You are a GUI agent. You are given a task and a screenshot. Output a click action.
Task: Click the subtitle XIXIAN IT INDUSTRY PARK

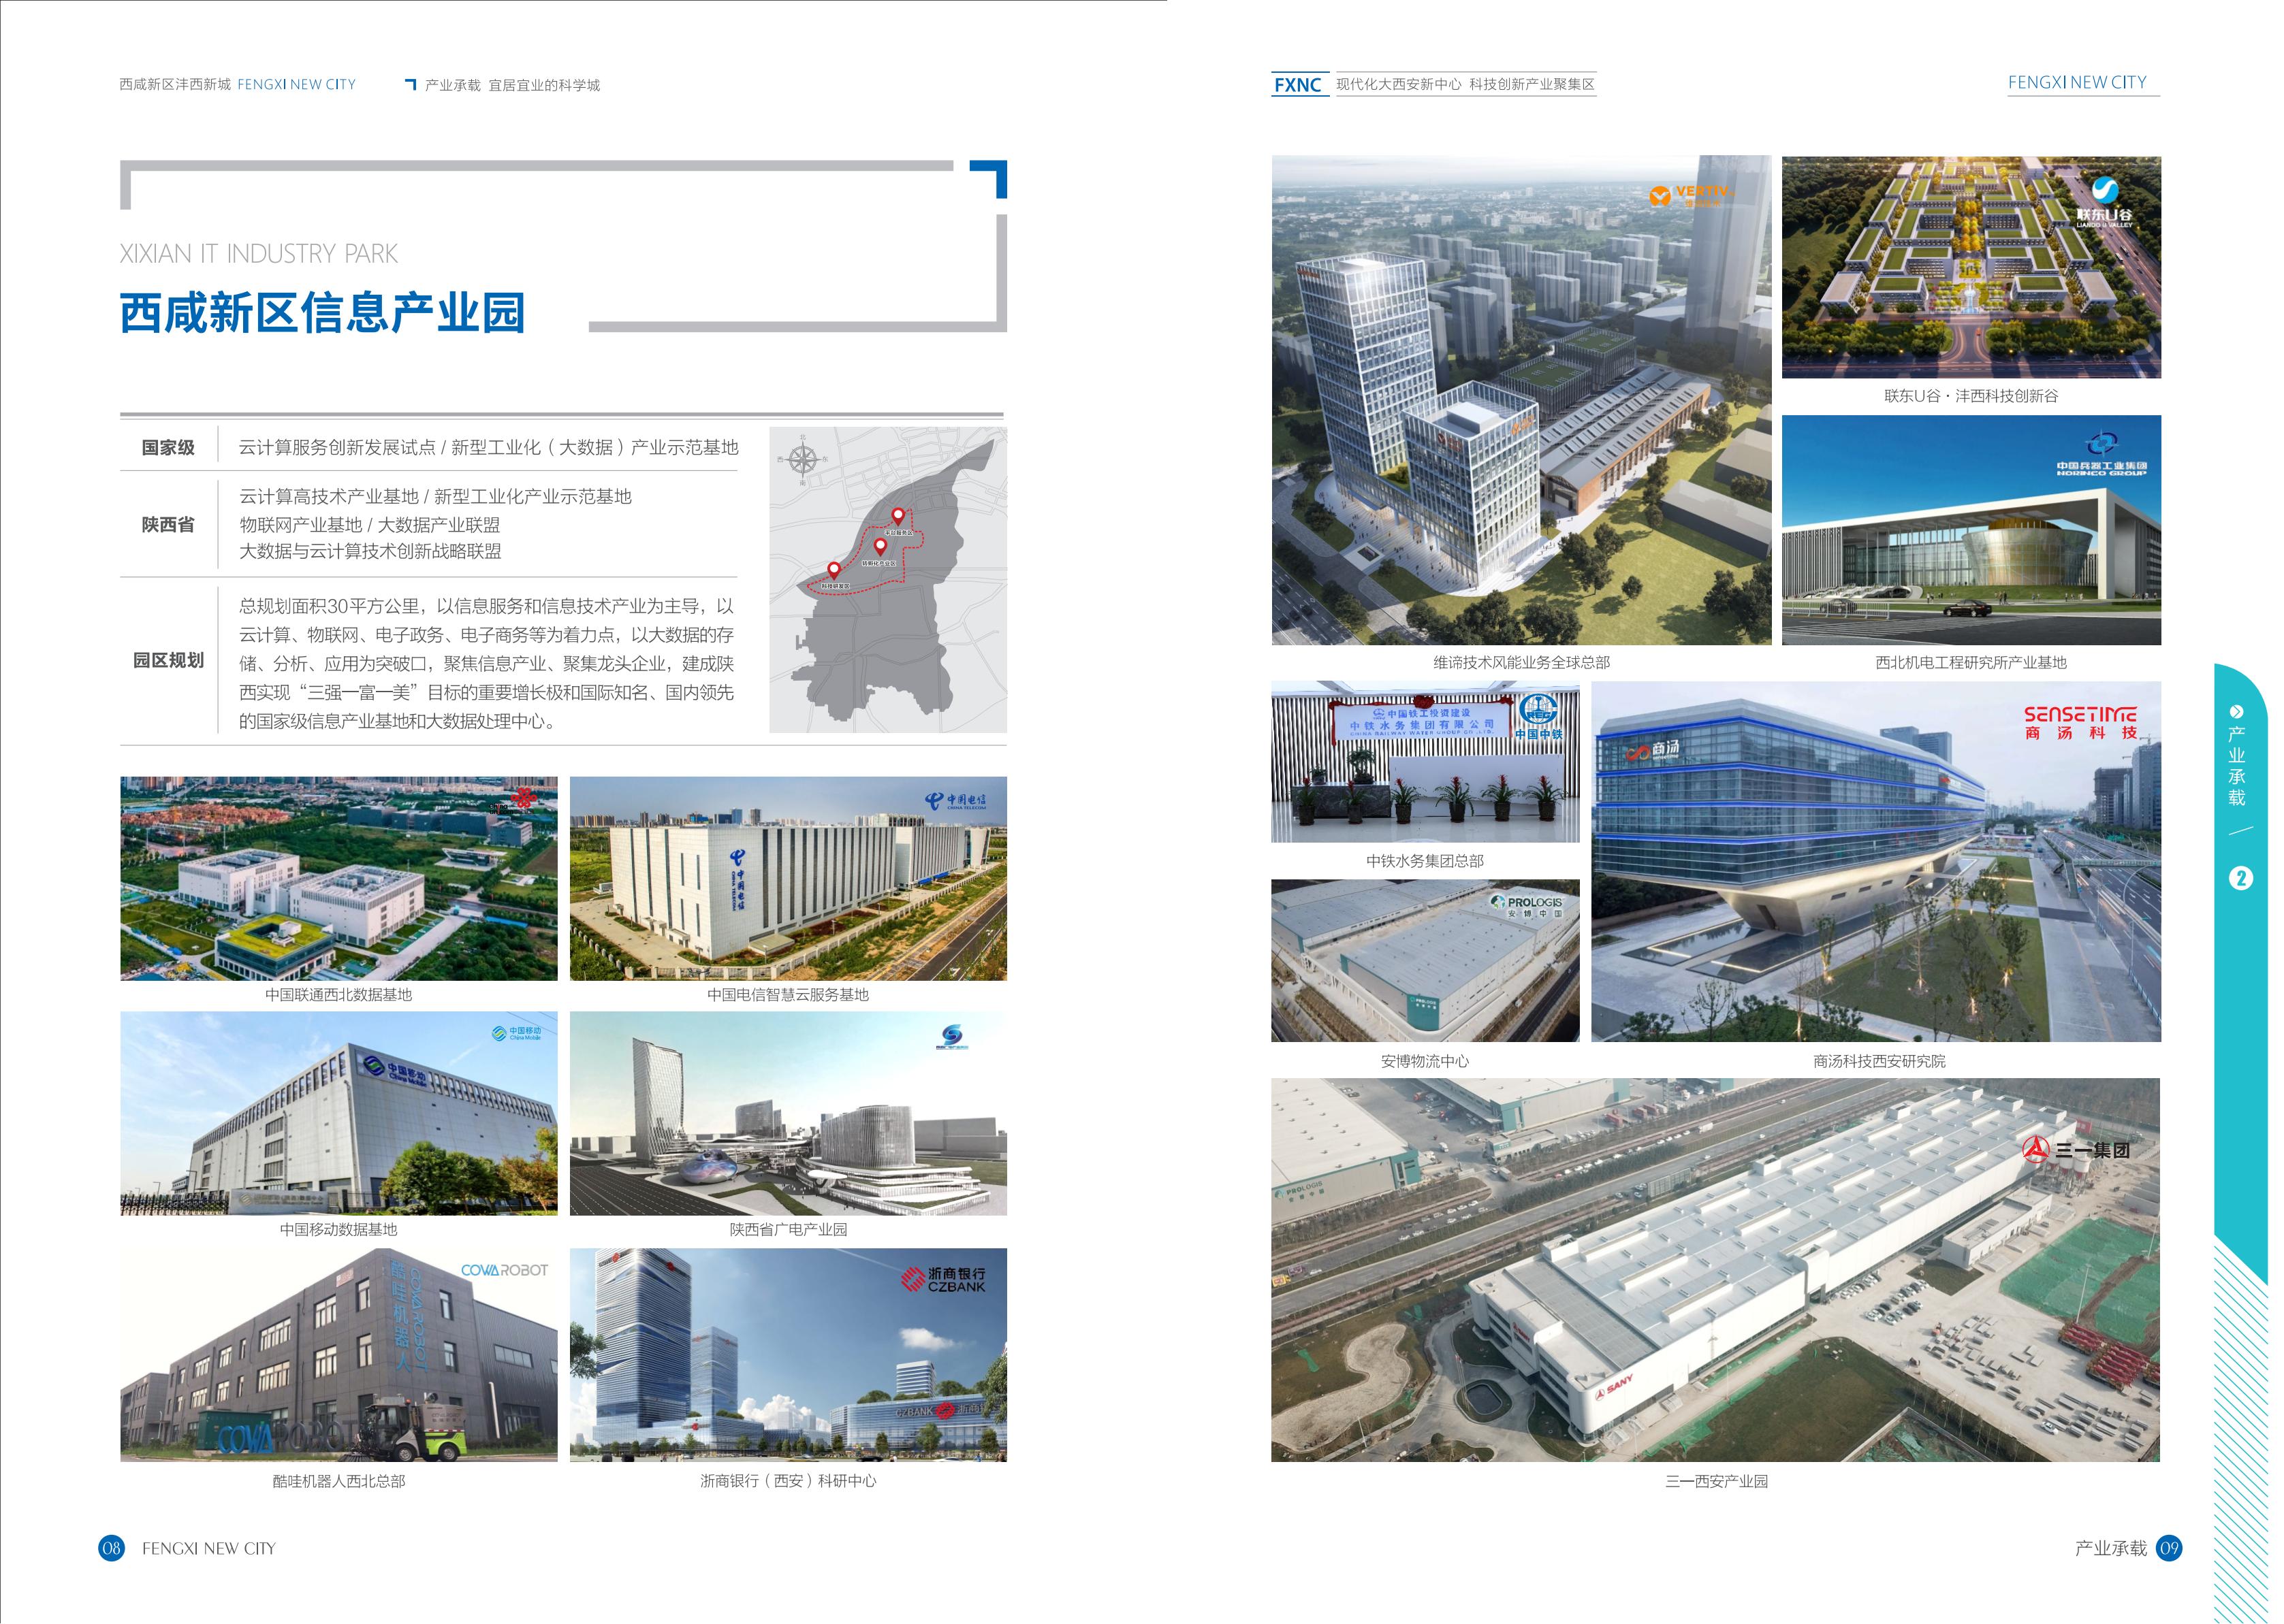pos(258,253)
